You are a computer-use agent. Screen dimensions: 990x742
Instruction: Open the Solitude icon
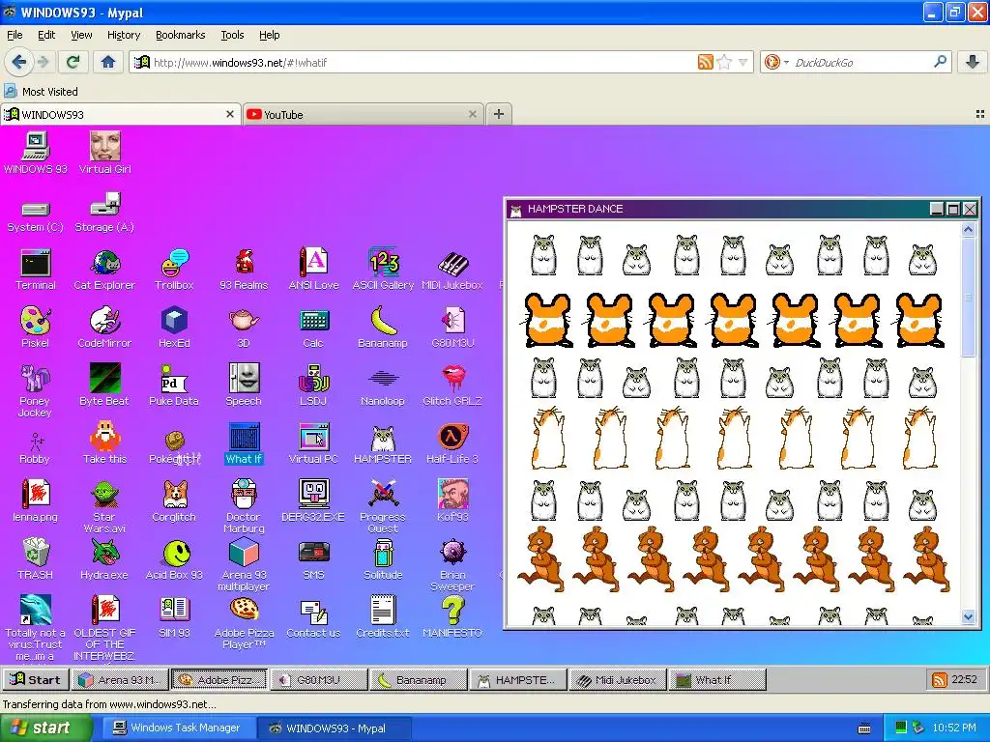pyautogui.click(x=383, y=559)
